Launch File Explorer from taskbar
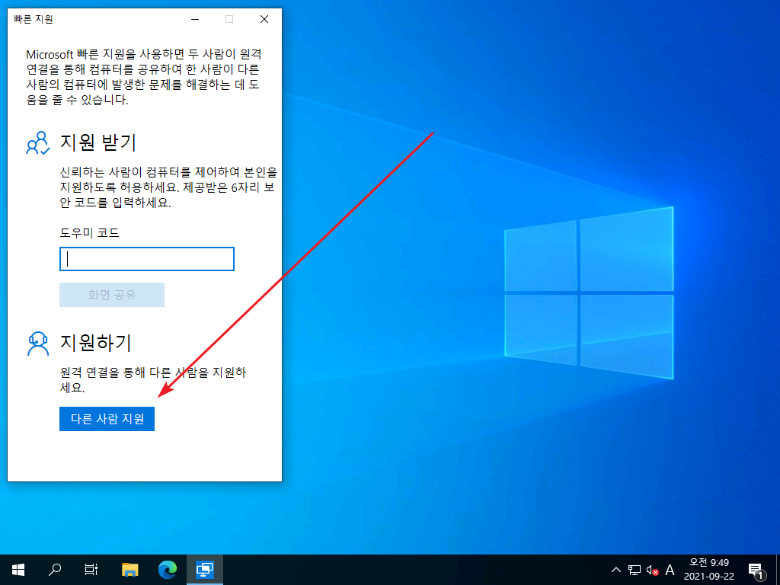This screenshot has width=780, height=585. tap(129, 570)
